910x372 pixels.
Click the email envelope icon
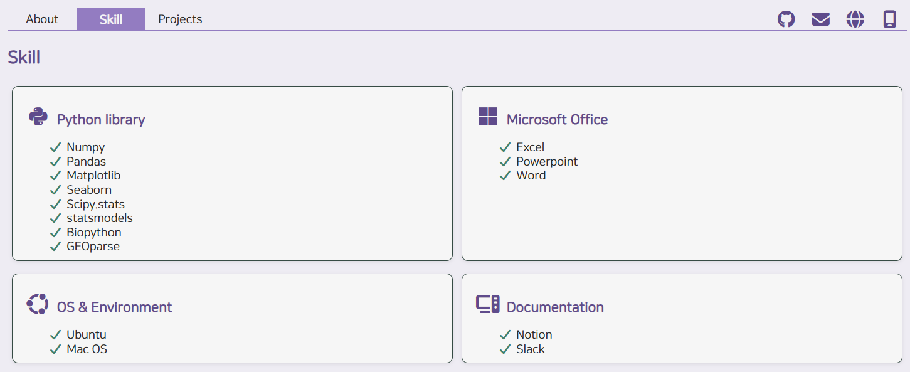[820, 19]
